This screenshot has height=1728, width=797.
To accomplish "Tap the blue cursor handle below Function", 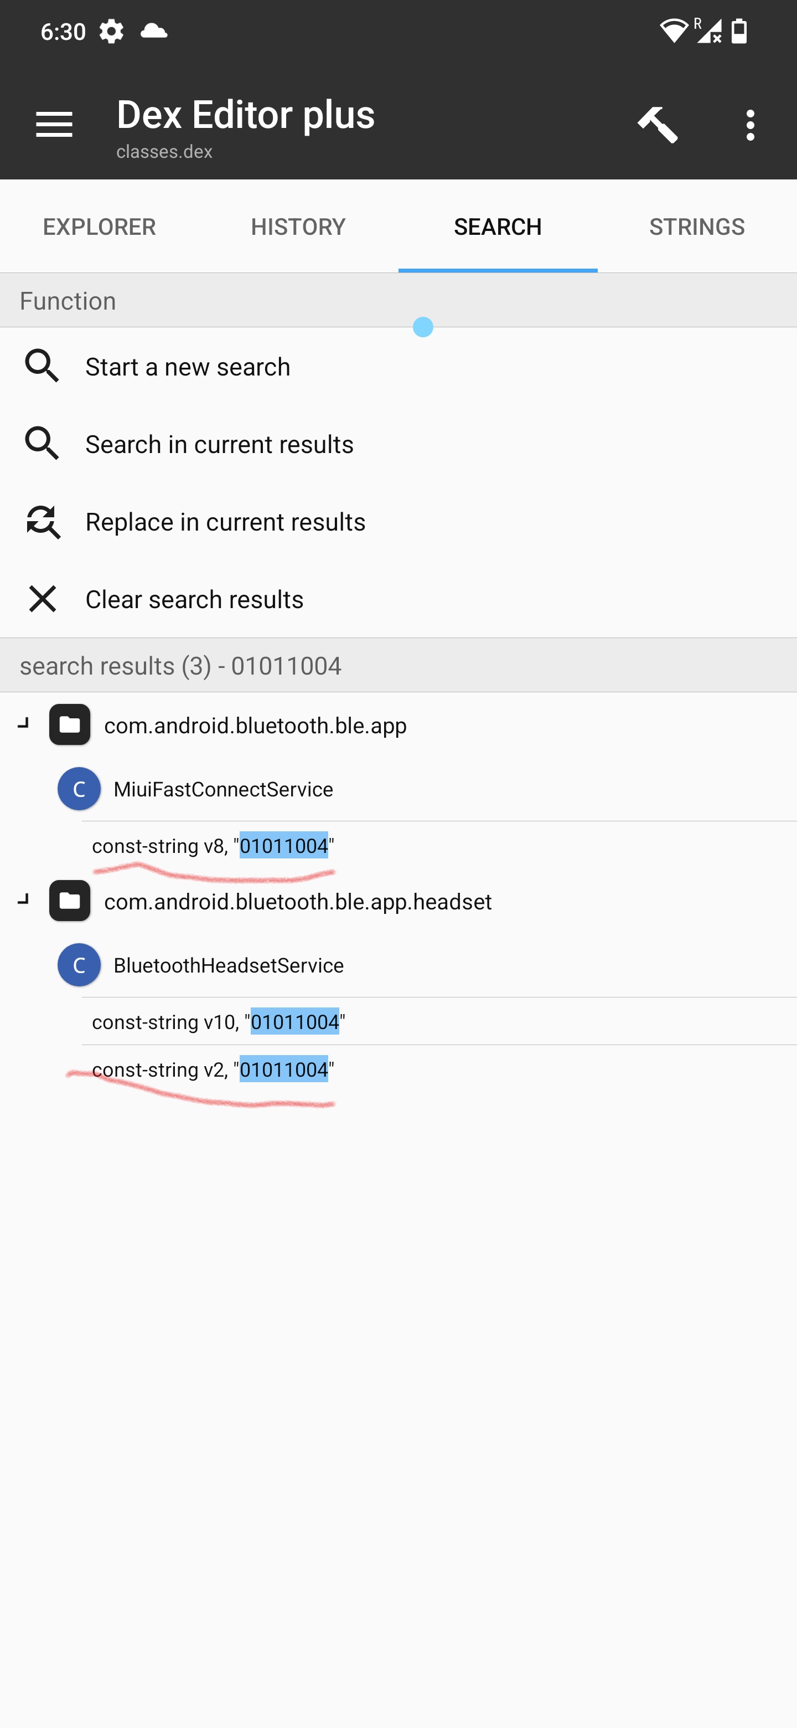I will tap(423, 327).
